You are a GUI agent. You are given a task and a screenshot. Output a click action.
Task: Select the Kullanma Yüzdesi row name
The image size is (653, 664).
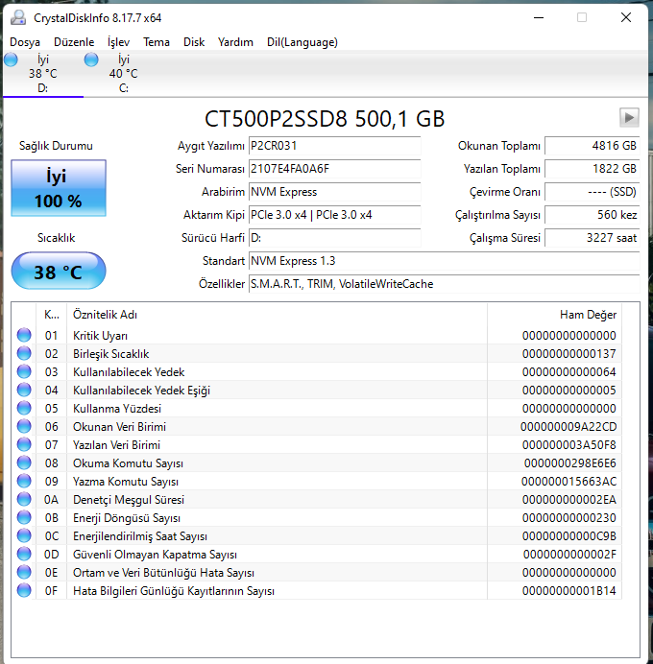(117, 408)
